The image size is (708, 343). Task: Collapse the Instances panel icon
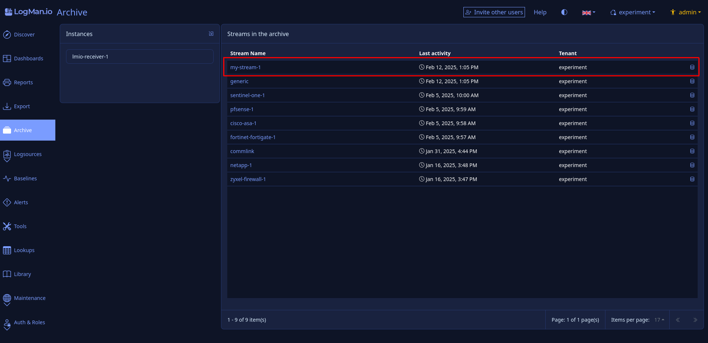coord(211,34)
